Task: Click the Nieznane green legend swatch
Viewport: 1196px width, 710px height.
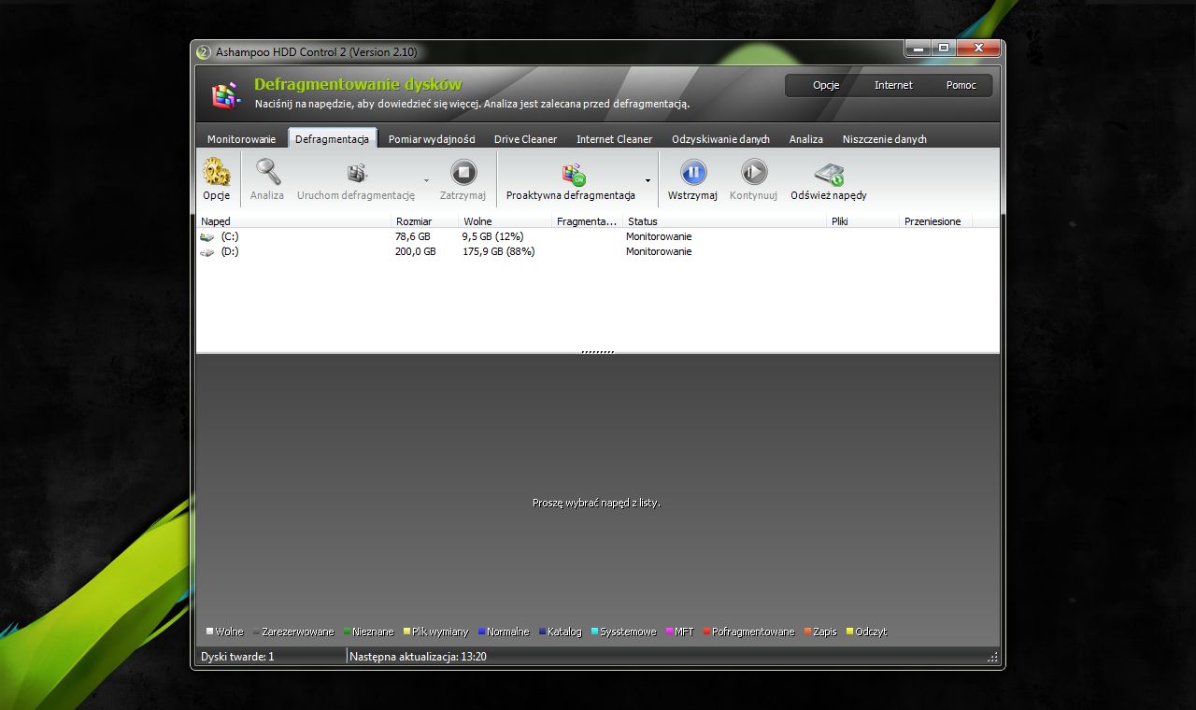Action: click(x=348, y=632)
